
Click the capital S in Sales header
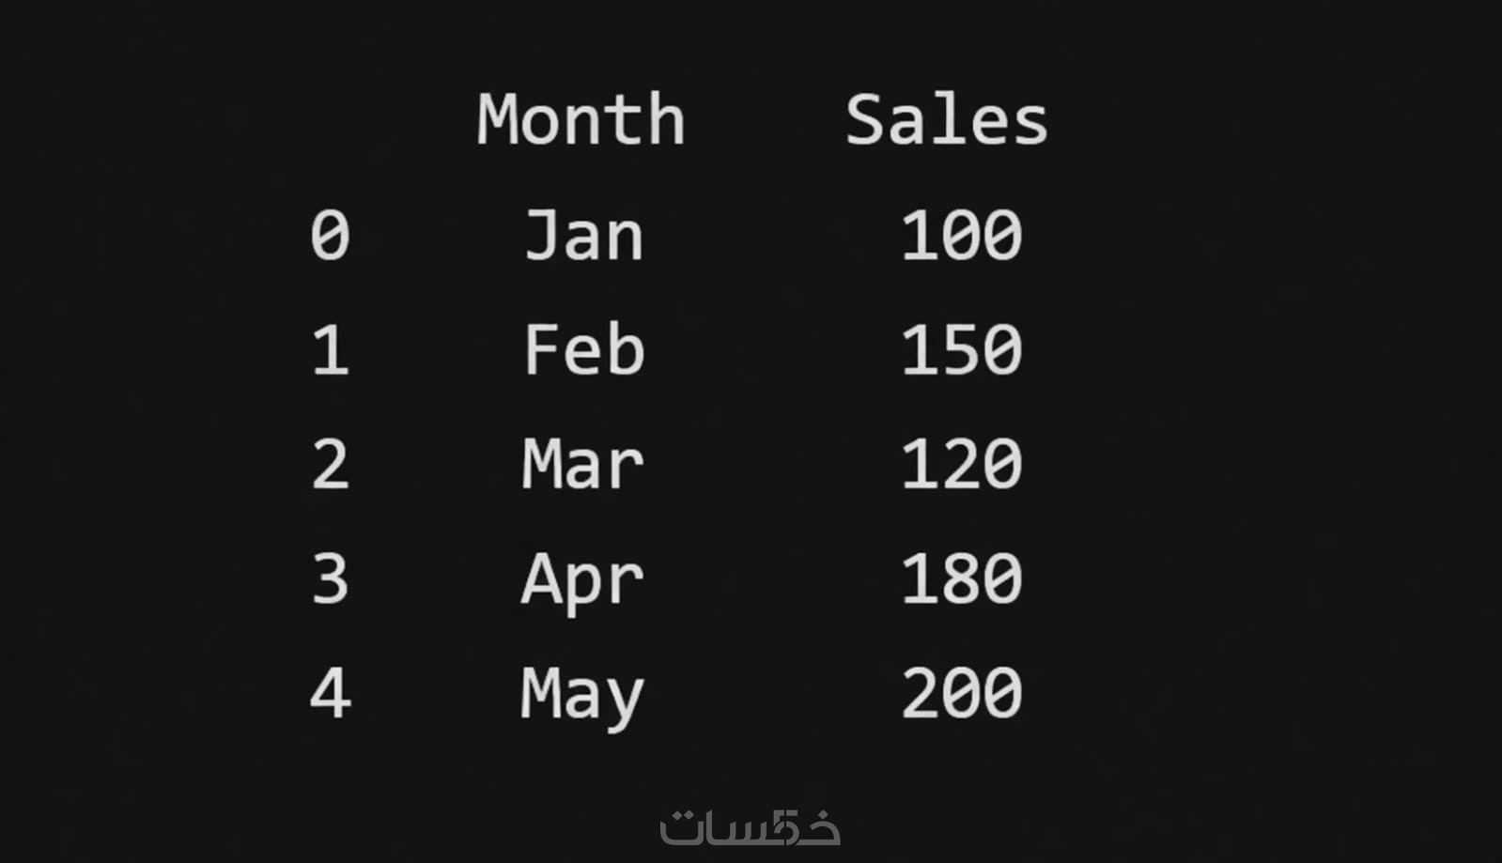coord(863,120)
